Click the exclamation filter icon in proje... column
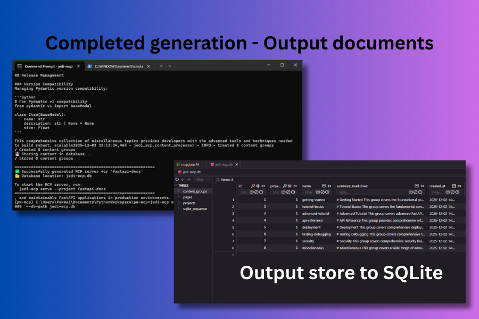This screenshot has width=479, height=319. click(293, 192)
